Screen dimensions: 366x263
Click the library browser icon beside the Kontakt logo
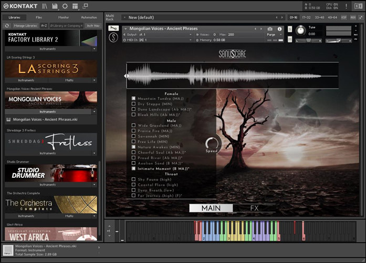(45, 6)
